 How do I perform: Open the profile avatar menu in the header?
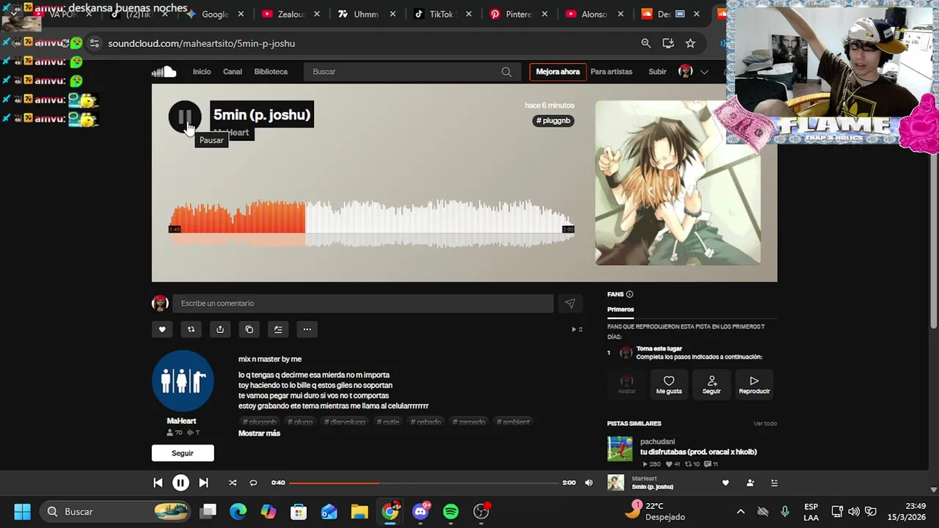pyautogui.click(x=686, y=71)
